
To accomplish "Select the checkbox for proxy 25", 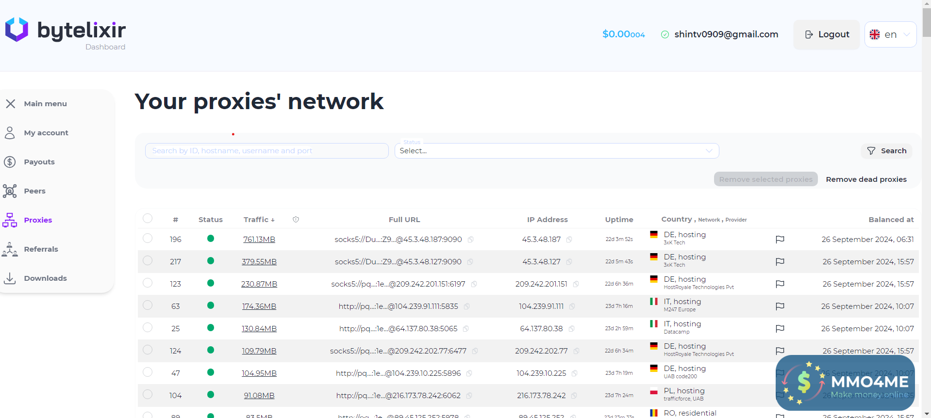I will (148, 327).
